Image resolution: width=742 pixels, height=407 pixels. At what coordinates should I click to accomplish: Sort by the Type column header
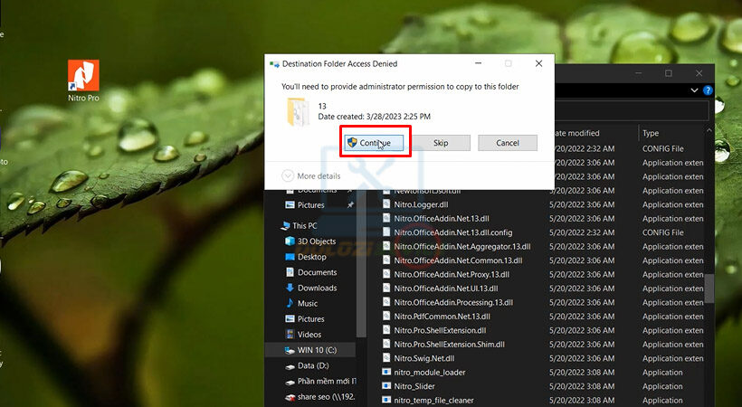pos(651,134)
